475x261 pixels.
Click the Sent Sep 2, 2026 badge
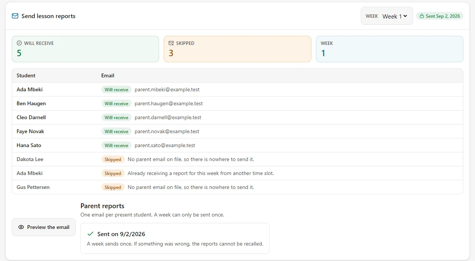pos(440,16)
